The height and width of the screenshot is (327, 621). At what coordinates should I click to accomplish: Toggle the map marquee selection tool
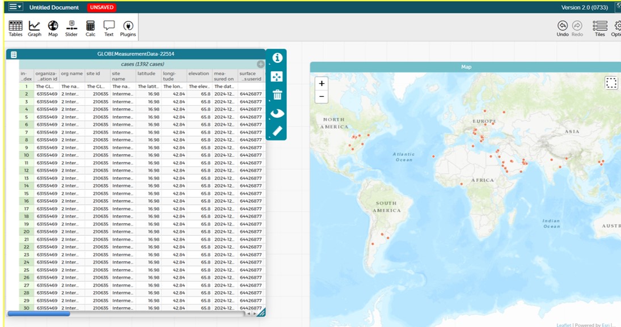tap(611, 83)
